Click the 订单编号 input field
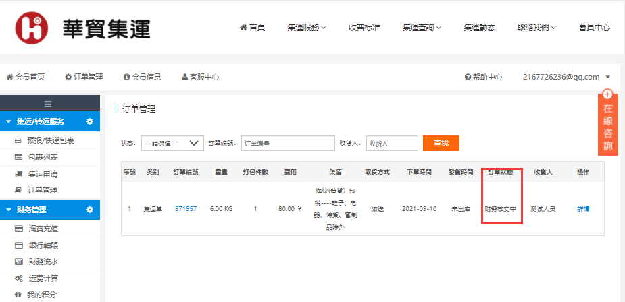This screenshot has height=302, width=625. [x=287, y=143]
